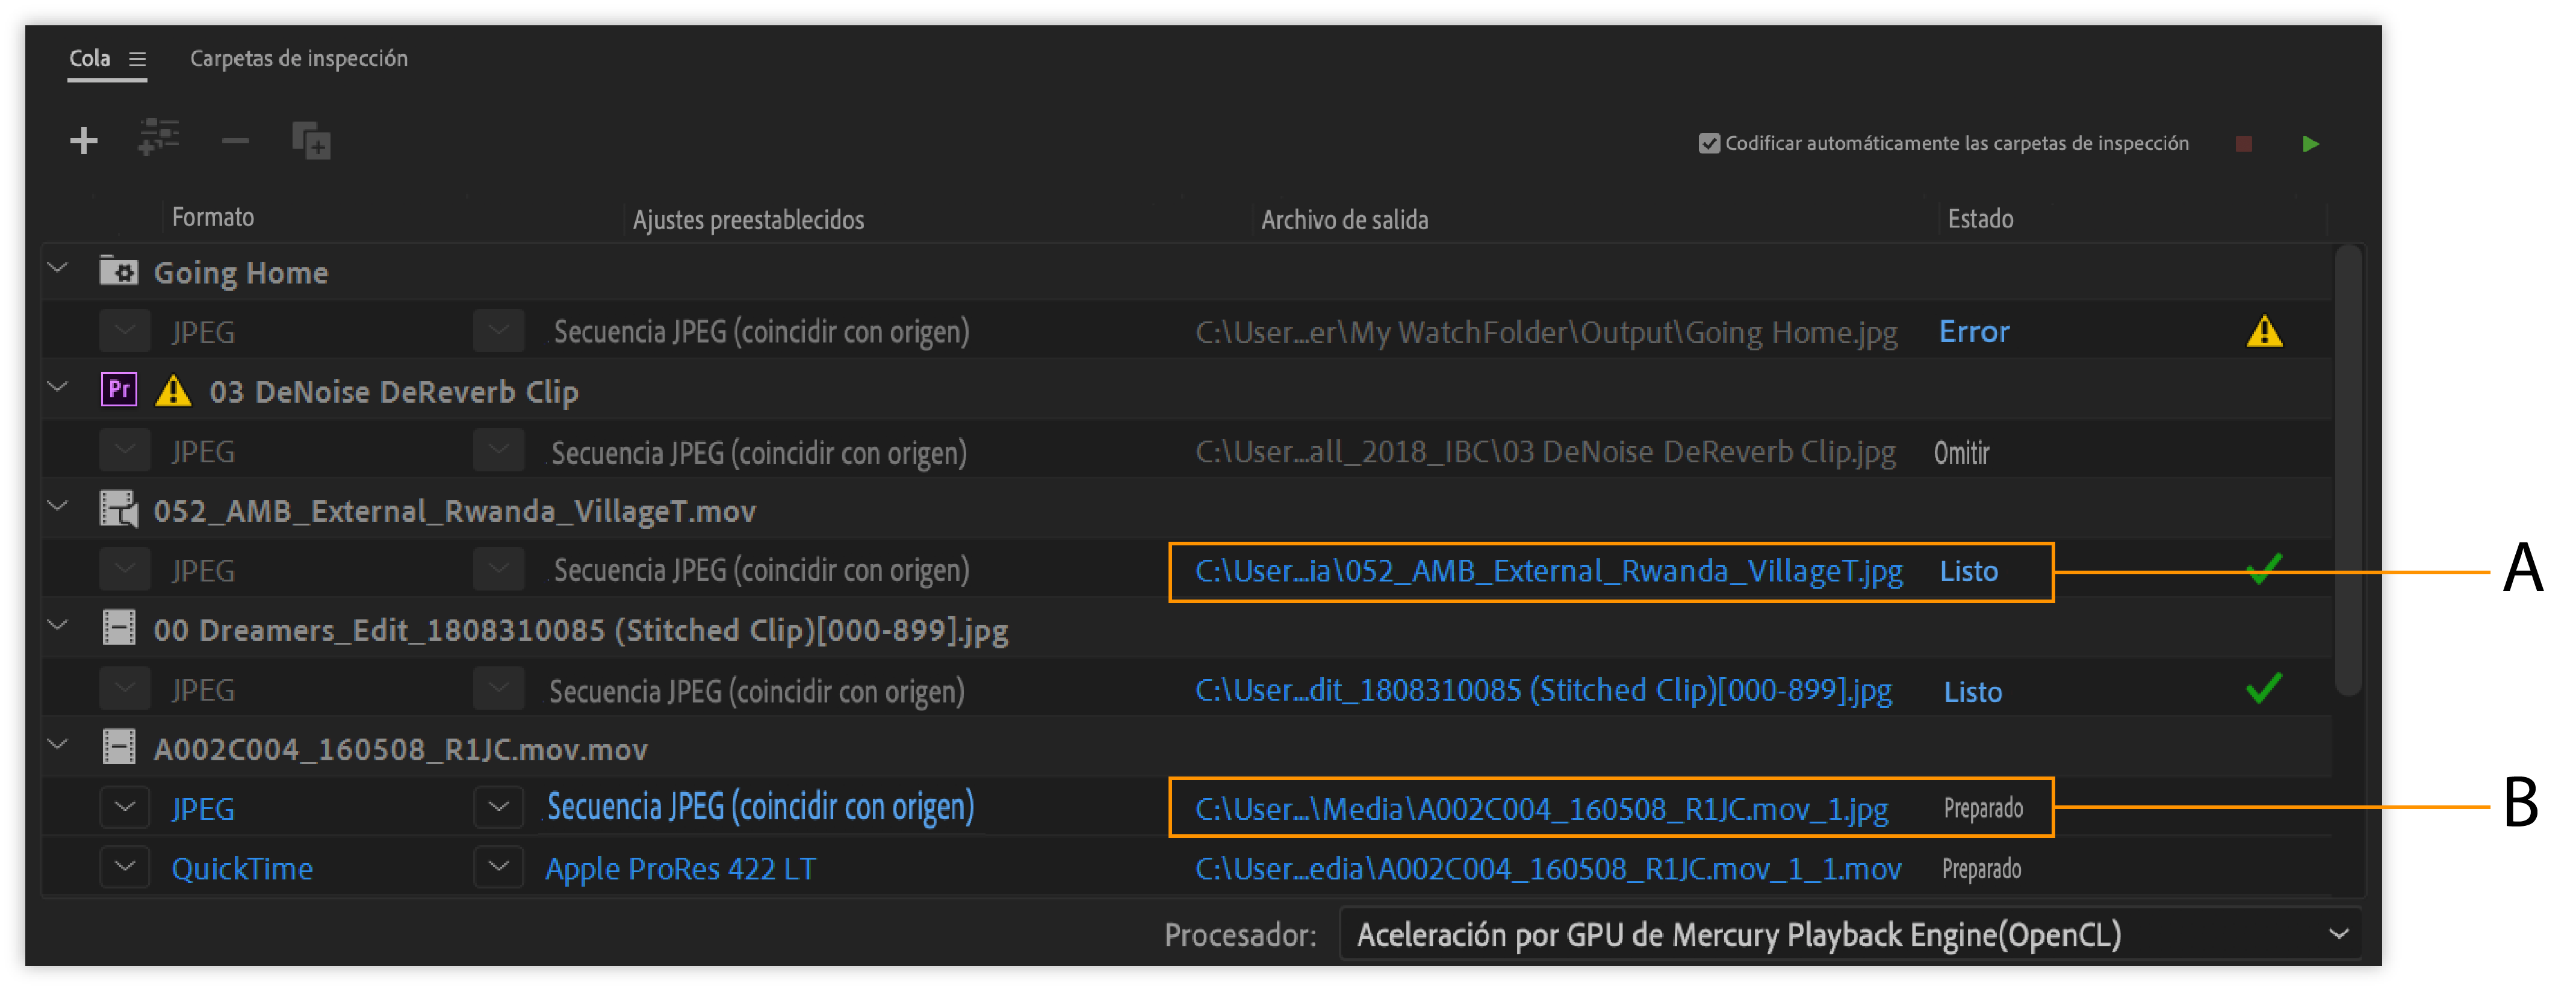
Task: Click the Premiere Pro icon beside DeNoise clip
Action: click(x=119, y=390)
